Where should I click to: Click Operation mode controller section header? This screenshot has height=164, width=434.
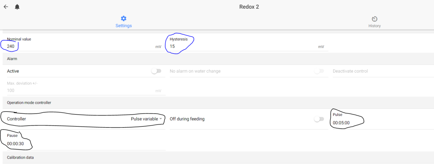pyautogui.click(x=29, y=103)
